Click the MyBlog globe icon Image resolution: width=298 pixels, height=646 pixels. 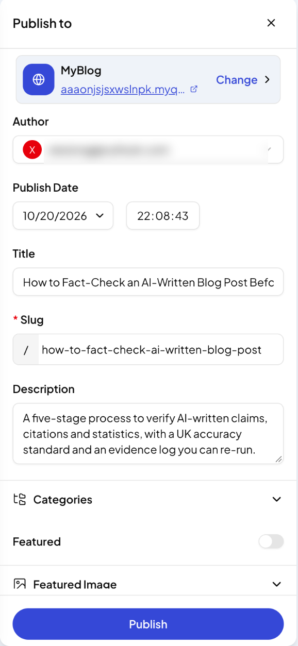tap(39, 79)
